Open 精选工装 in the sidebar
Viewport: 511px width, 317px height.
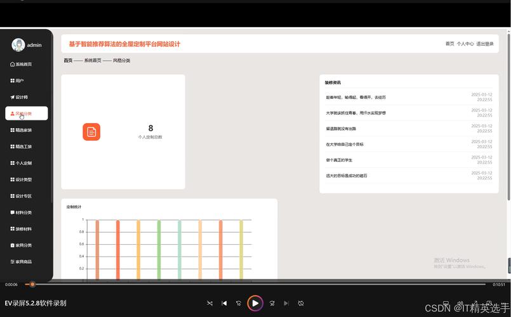21,146
